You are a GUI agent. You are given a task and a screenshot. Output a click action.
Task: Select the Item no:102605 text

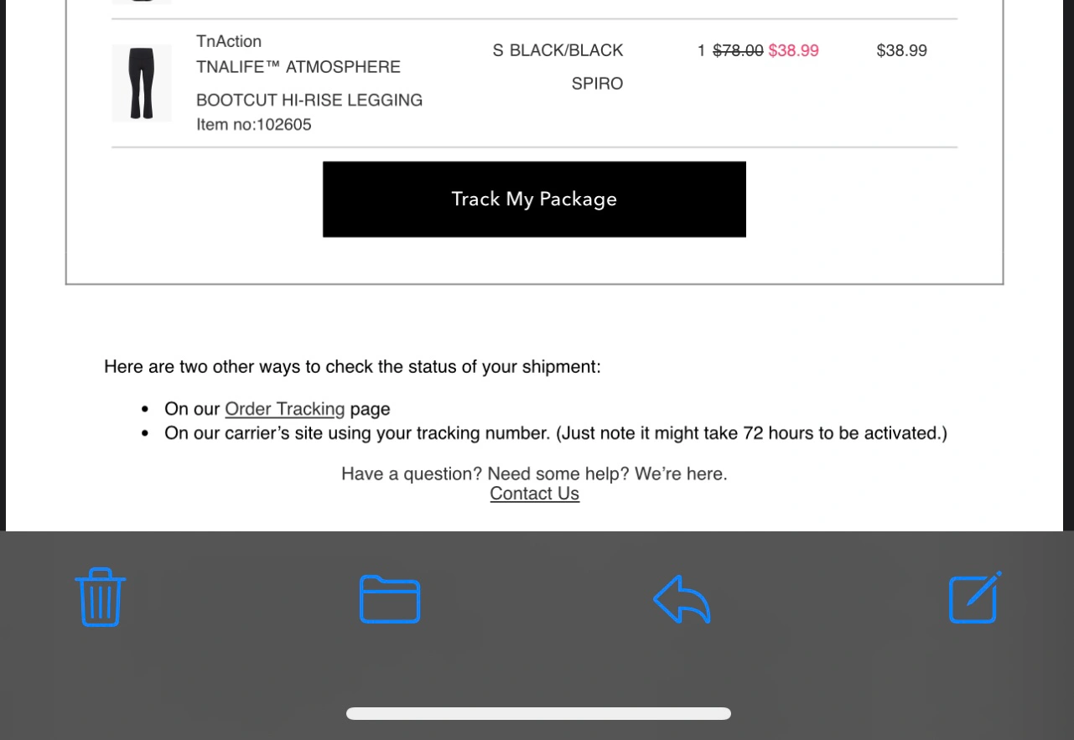pos(254,125)
